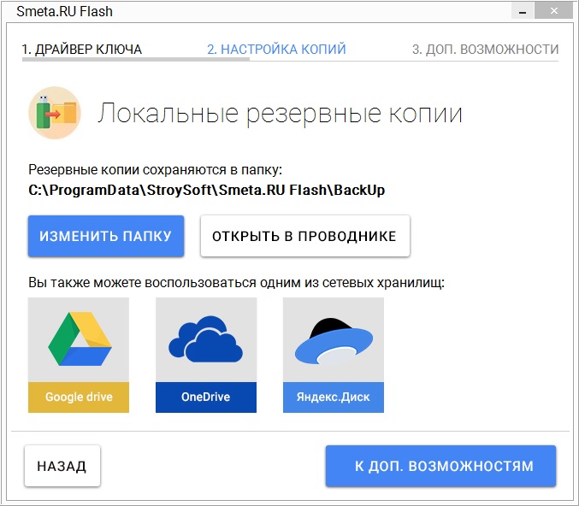The width and height of the screenshot is (579, 506).
Task: Choose the OneDrive cloud storage icon
Action: click(205, 339)
